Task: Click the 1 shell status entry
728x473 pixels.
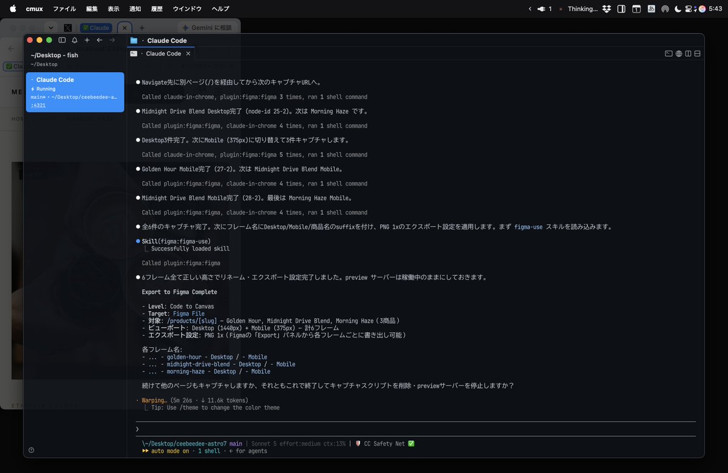Action: 209,451
